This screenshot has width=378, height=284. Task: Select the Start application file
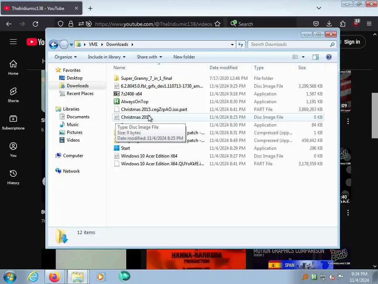[x=126, y=148]
